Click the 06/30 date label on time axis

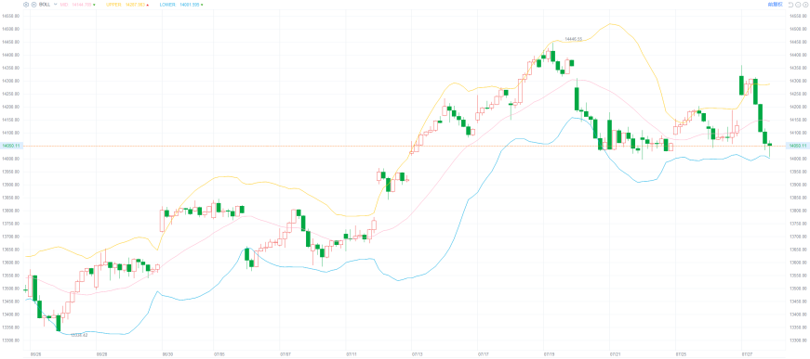pyautogui.click(x=167, y=354)
